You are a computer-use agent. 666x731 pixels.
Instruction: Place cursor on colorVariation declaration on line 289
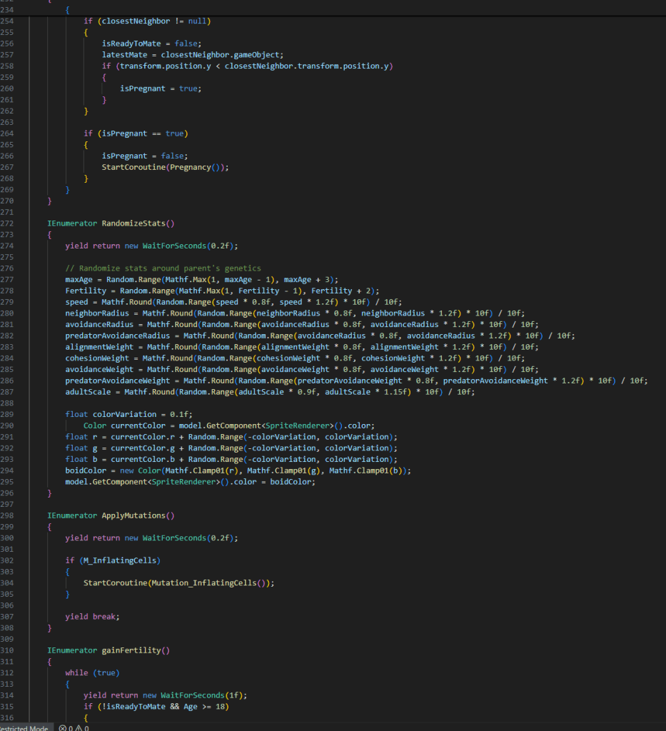(x=120, y=414)
